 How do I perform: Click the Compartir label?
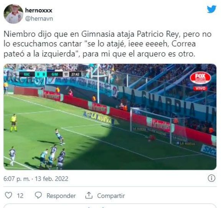pyautogui.click(x=111, y=196)
